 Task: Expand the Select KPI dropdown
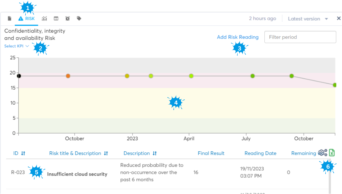click(17, 46)
